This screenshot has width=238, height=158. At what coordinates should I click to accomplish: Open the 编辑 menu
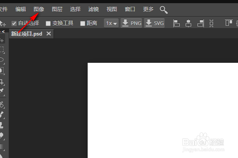click(x=21, y=9)
